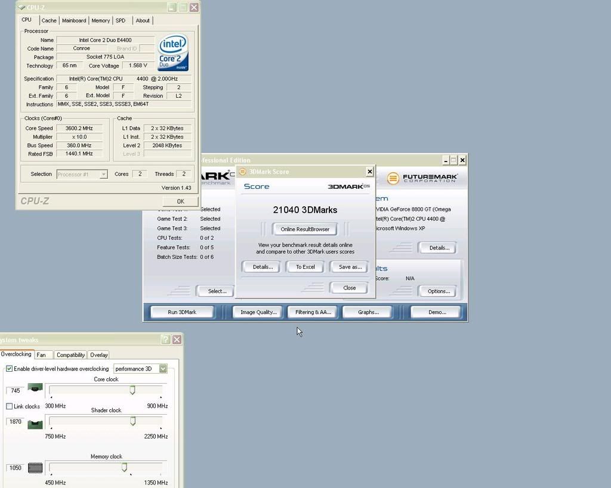
Task: Click the Core Speed value 3600.2 MHz
Action: pos(79,128)
